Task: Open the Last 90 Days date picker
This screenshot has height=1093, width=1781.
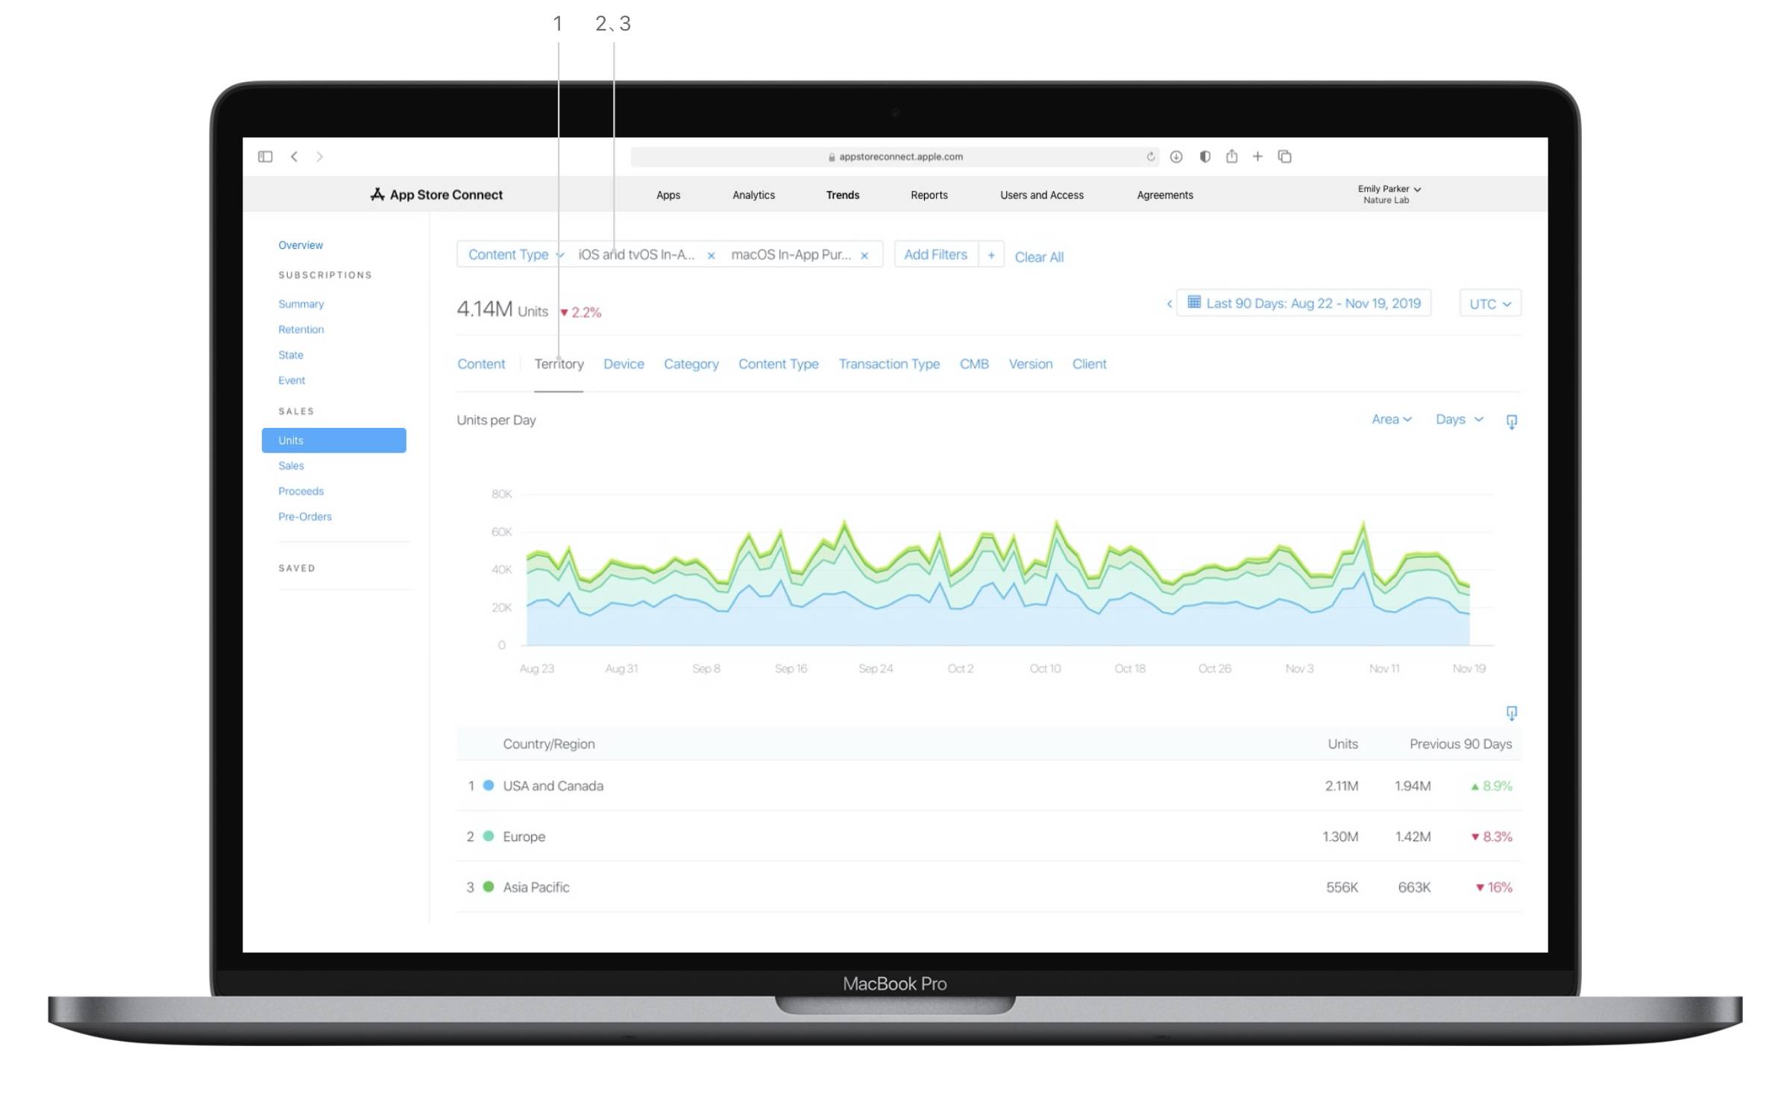Action: (x=1304, y=303)
